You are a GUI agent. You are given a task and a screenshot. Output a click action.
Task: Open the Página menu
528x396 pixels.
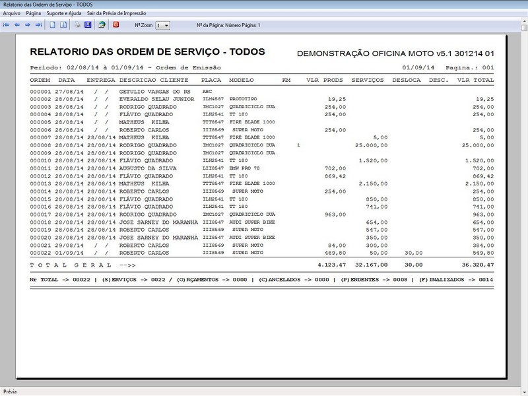[34, 13]
